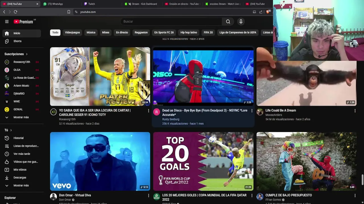
Task: Select the En directo filter chip
Action: (122, 33)
